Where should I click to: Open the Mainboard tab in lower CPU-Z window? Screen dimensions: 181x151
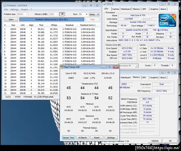tap(125, 77)
